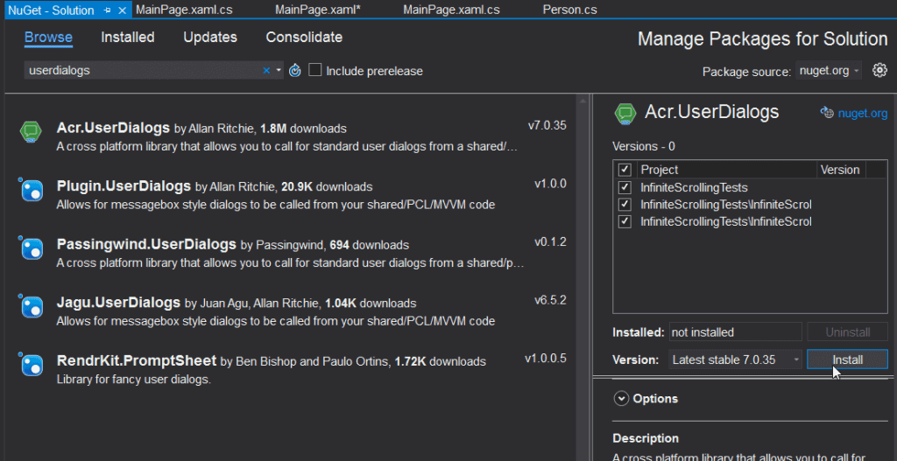897x461 pixels.
Task: Open the nuget.org link
Action: pyautogui.click(x=863, y=113)
